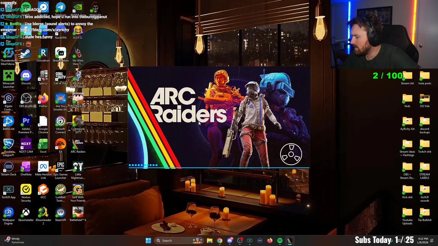Open the Firefox desktop shortcut
Viewport: 438px width, 246px height.
click(43, 100)
